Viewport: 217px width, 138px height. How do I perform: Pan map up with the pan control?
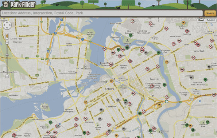tap(7, 22)
